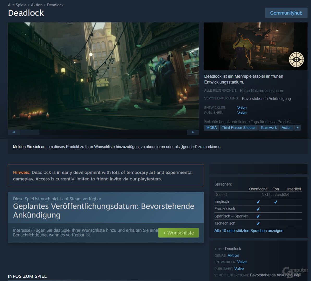This screenshot has height=281, width=311.
Task: Click the plus icon after the Action tag
Action: coord(297,128)
